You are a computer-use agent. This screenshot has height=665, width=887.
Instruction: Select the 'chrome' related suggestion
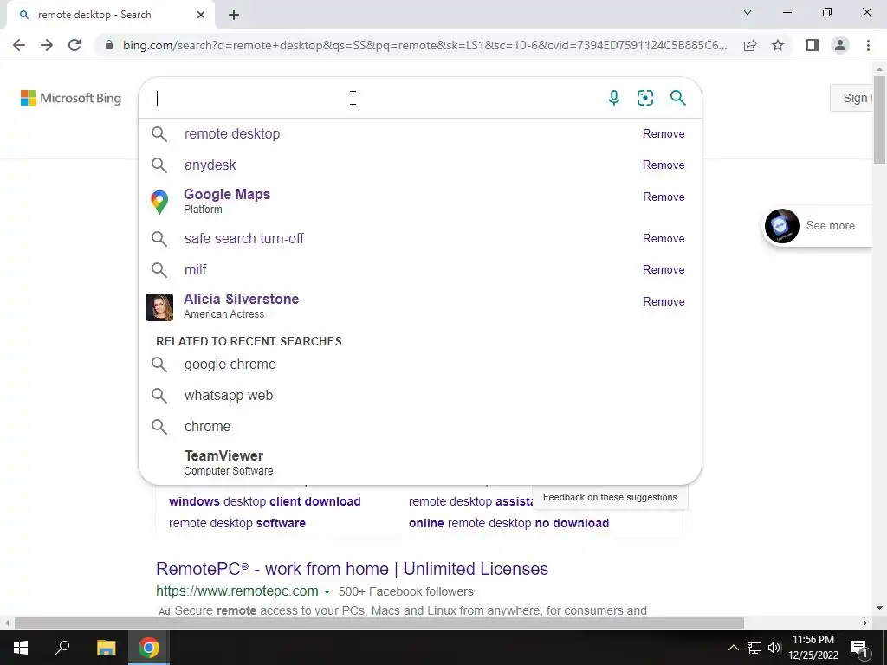[420, 426]
